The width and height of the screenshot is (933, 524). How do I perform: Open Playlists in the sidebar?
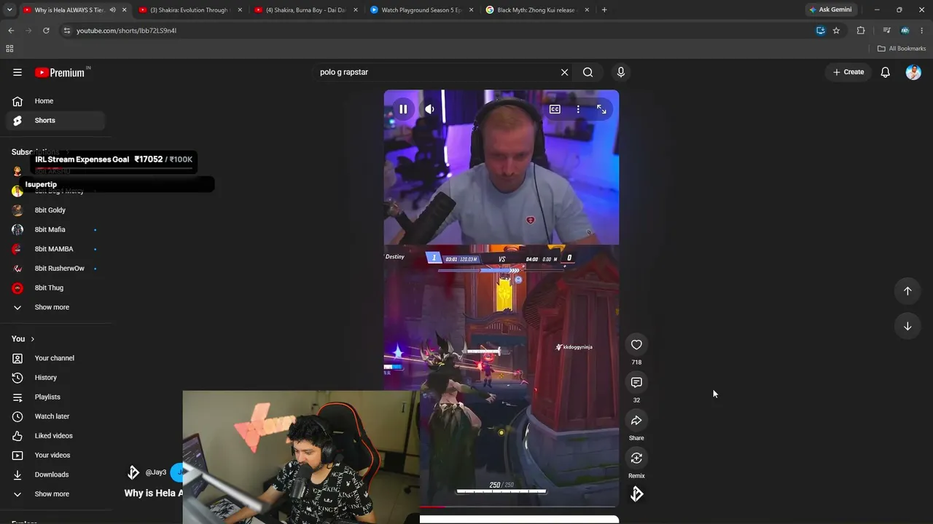(x=55, y=397)
